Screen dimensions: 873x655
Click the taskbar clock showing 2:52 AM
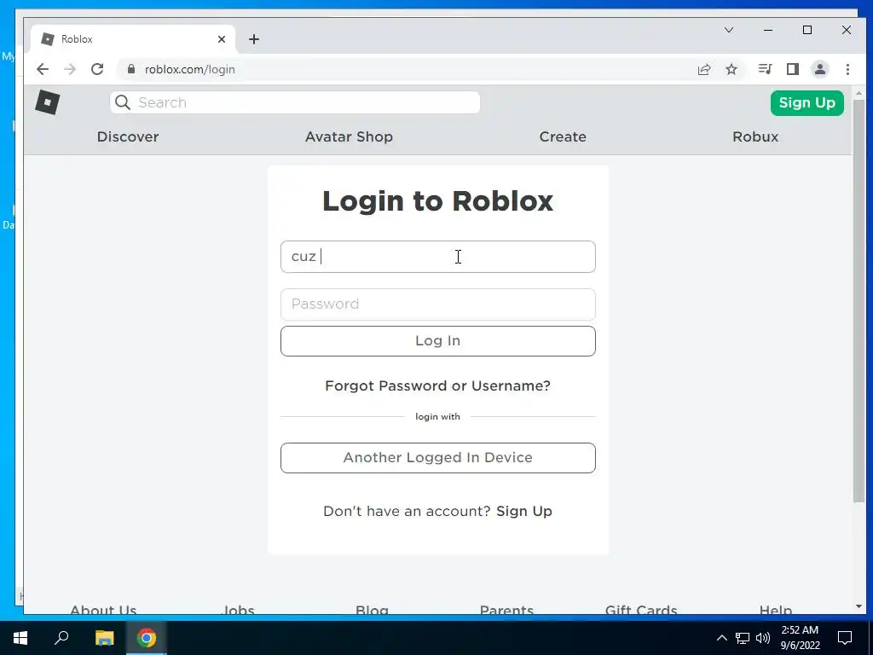pos(800,638)
